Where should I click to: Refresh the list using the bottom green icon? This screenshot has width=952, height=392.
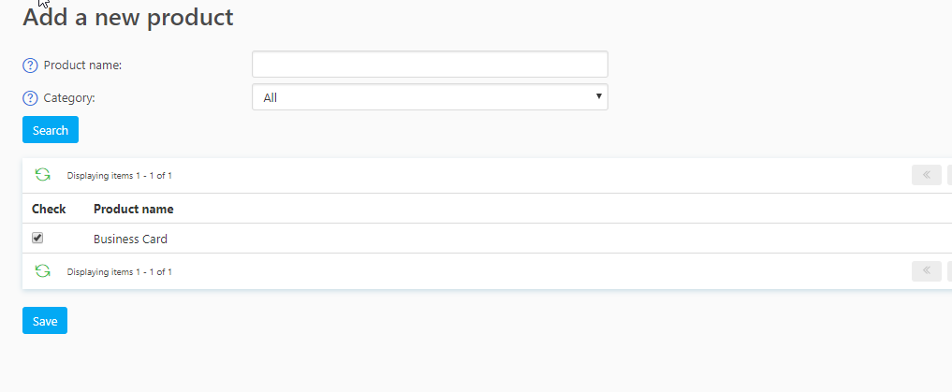coord(42,270)
